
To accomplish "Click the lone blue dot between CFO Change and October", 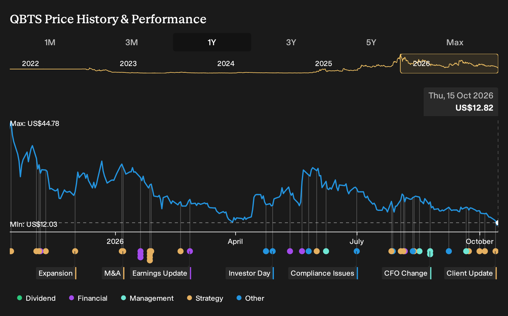I will (x=449, y=251).
